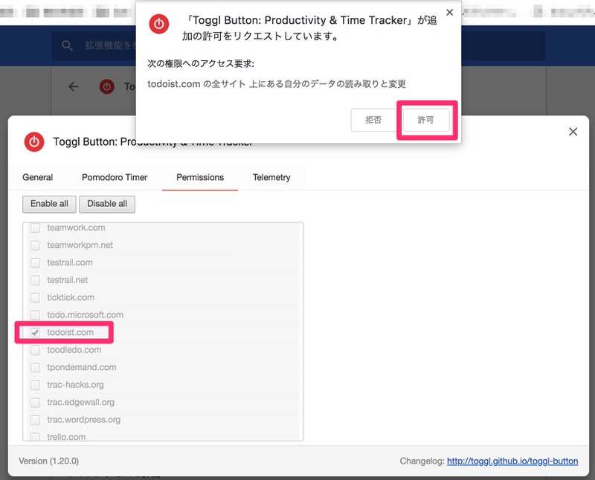Enable the tpondemand.com checkbox

[x=35, y=368]
